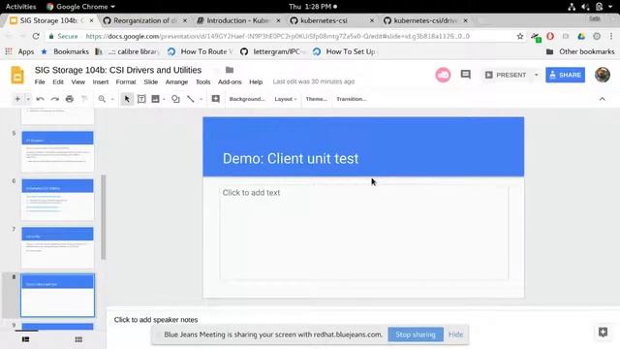Switch to grid view icon
Viewport: 620px width, 349px height.
click(x=78, y=339)
